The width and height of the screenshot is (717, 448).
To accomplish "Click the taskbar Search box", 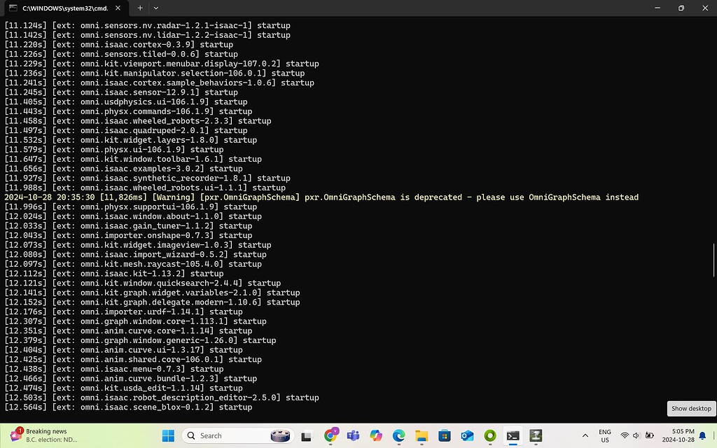I will tap(238, 435).
